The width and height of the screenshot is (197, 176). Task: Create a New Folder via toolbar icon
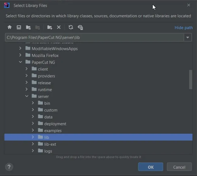pyautogui.click(x=50, y=27)
